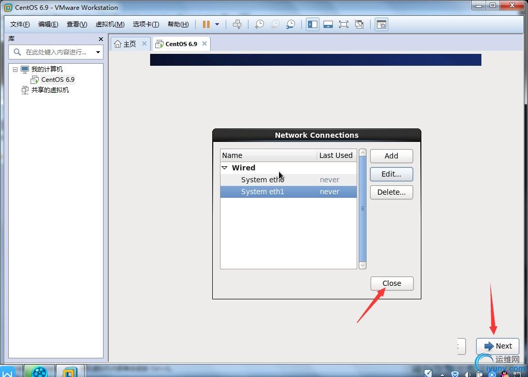This screenshot has width=528, height=377.
Task: Click the connection list scrollbar down arrow
Action: coord(362,266)
